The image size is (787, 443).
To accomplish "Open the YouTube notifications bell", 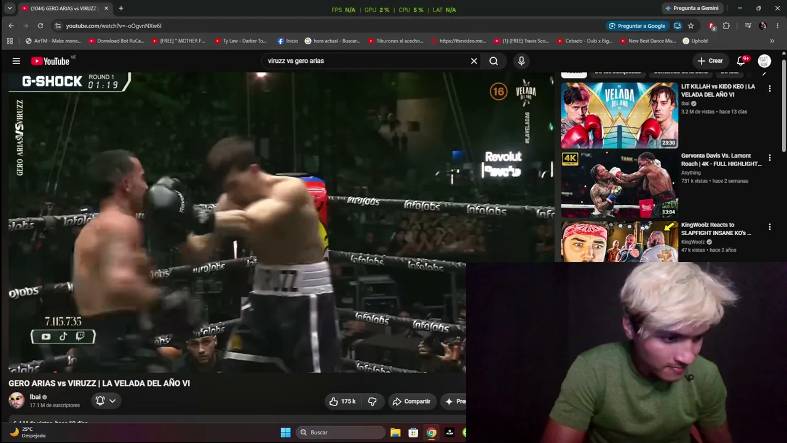I will [741, 61].
